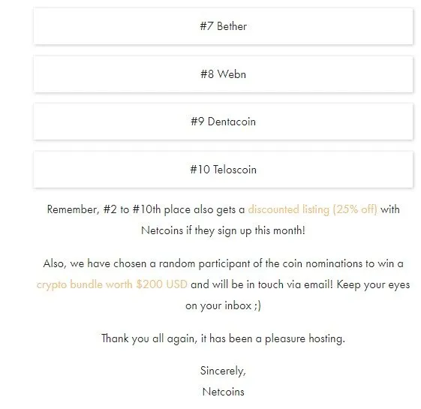Choose the #9 Dentacoin card
The height and width of the screenshot is (409, 421).
point(223,122)
